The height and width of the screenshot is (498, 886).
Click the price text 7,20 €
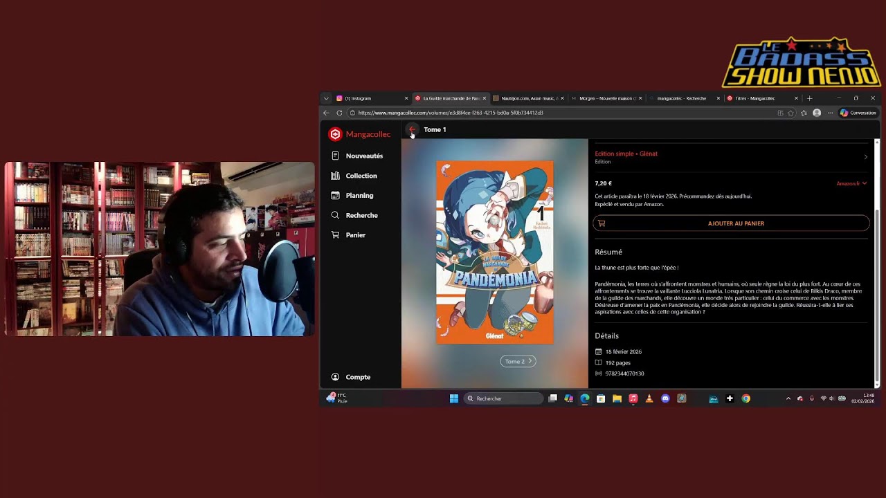[604, 183]
